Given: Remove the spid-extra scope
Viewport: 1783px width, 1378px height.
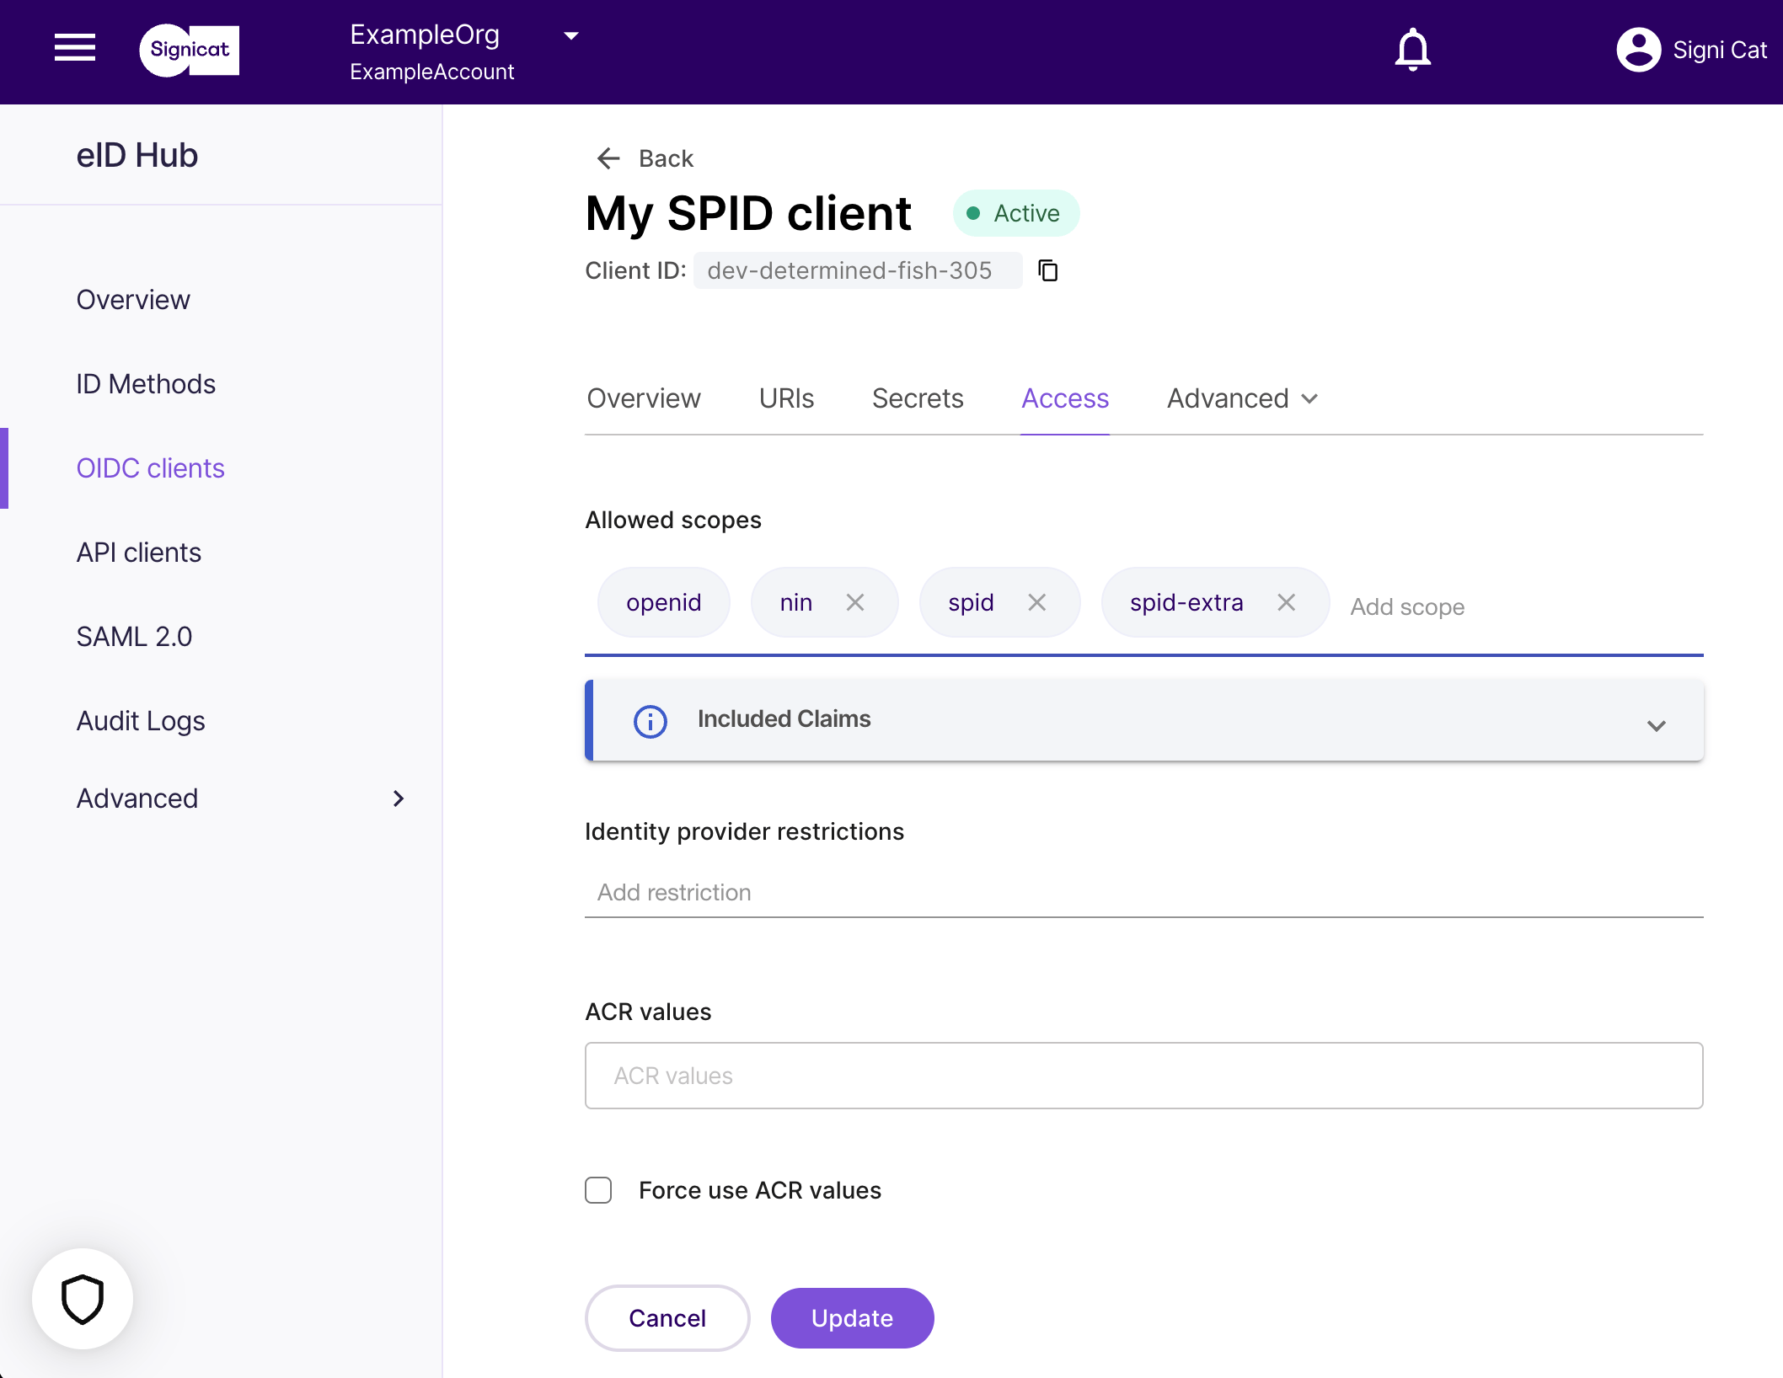Looking at the screenshot, I should click(1287, 602).
